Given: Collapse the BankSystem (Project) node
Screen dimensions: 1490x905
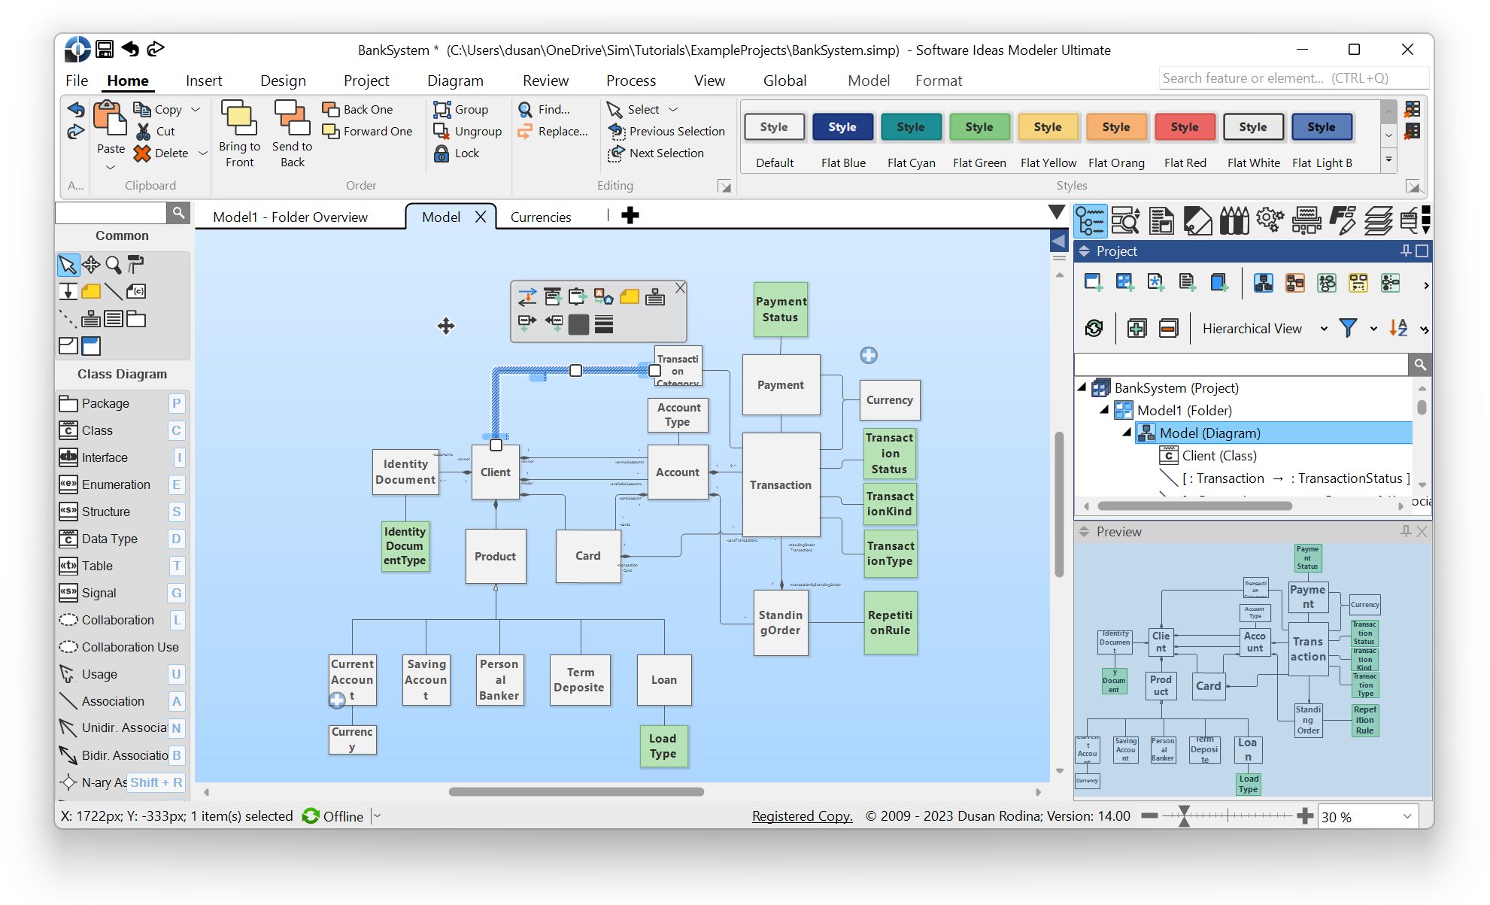Looking at the screenshot, I should (x=1082, y=387).
